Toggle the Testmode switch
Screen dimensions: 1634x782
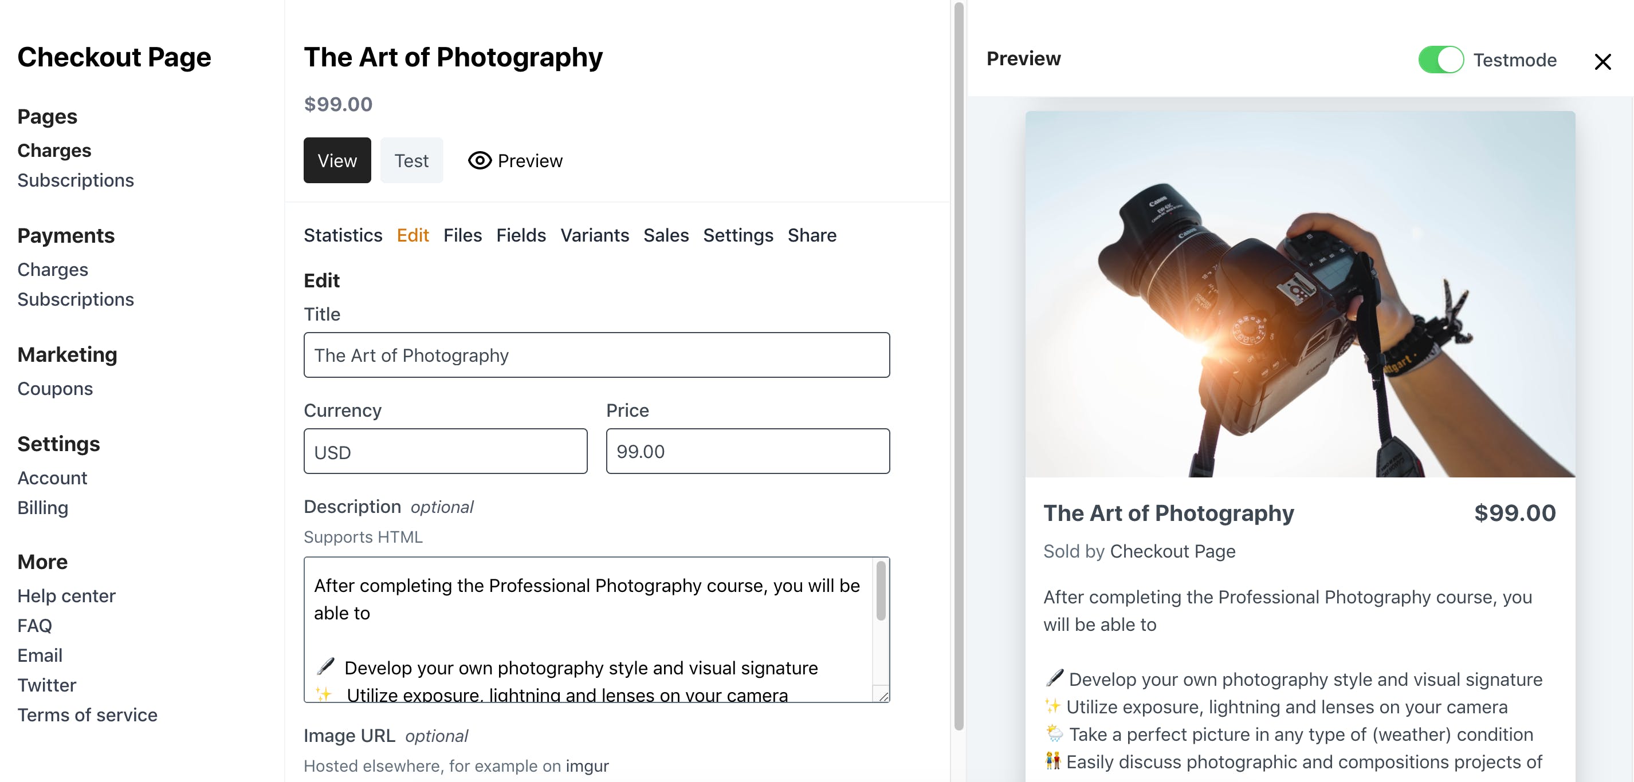pos(1440,60)
